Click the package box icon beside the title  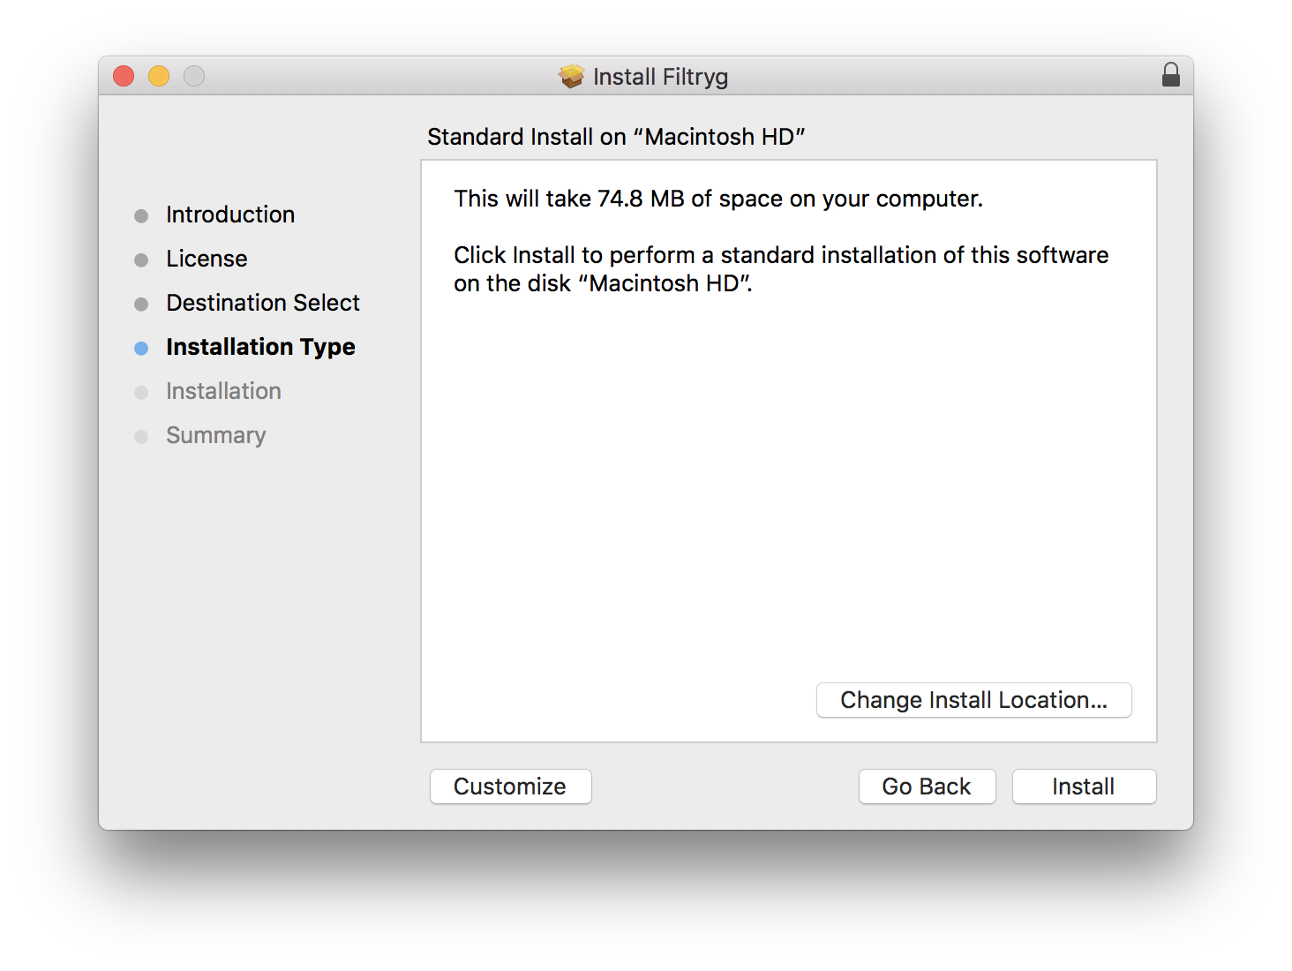coord(572,77)
